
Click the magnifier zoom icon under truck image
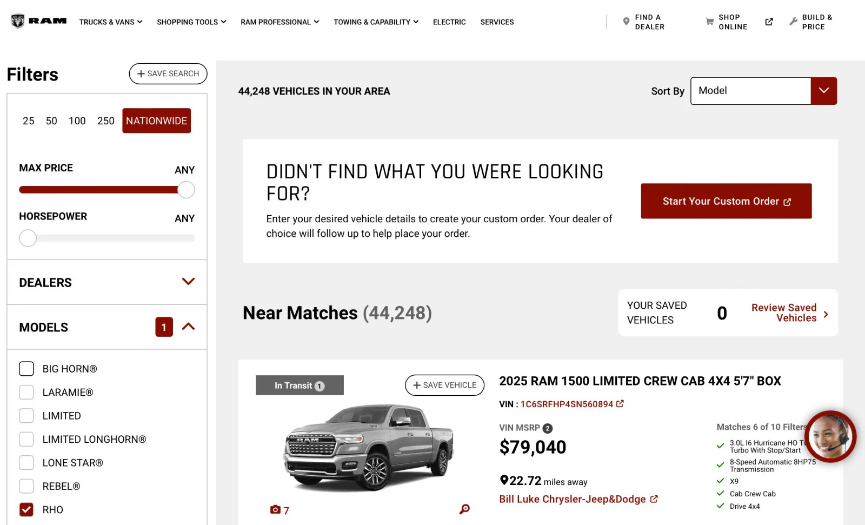pos(464,509)
